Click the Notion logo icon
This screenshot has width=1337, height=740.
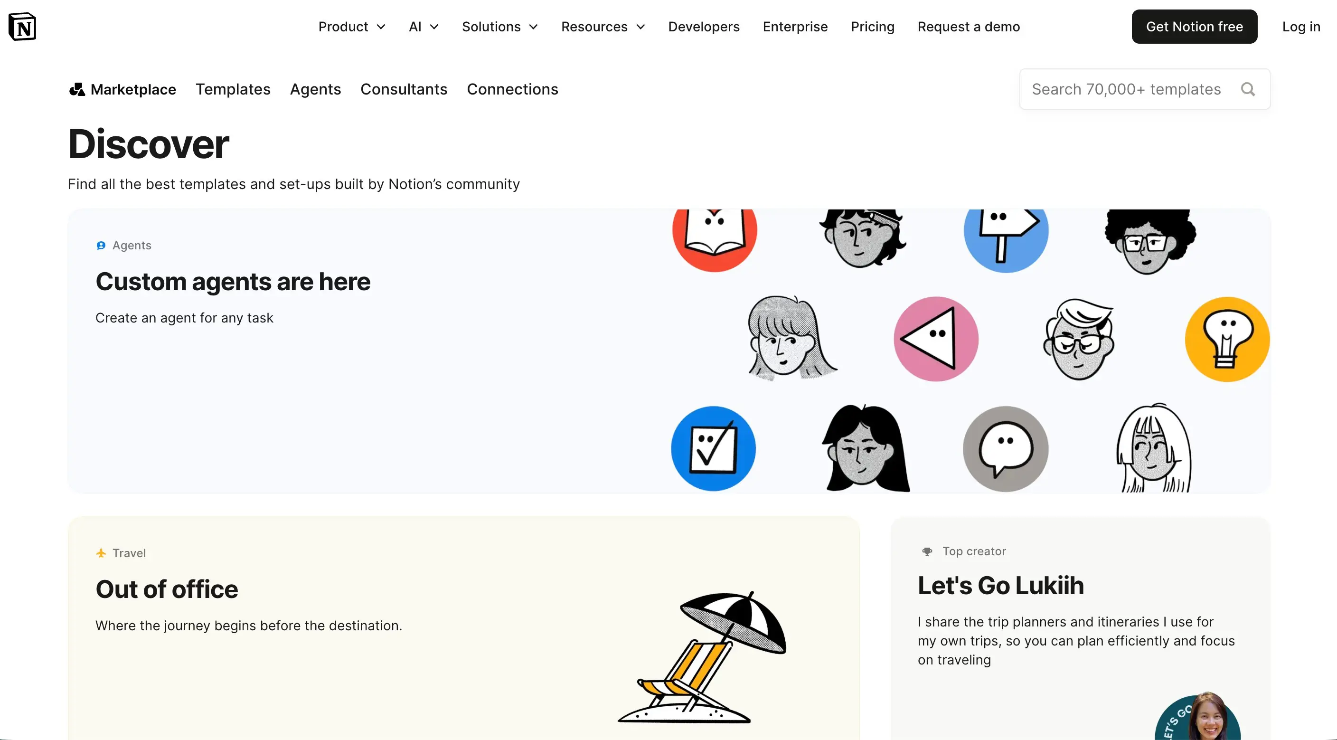22,27
